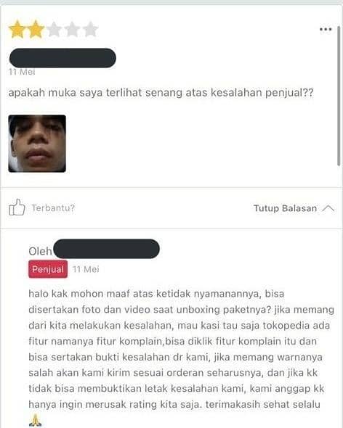Viewport: 343px width, 428px height.
Task: Click the fourth gray rating star
Action: (x=72, y=29)
